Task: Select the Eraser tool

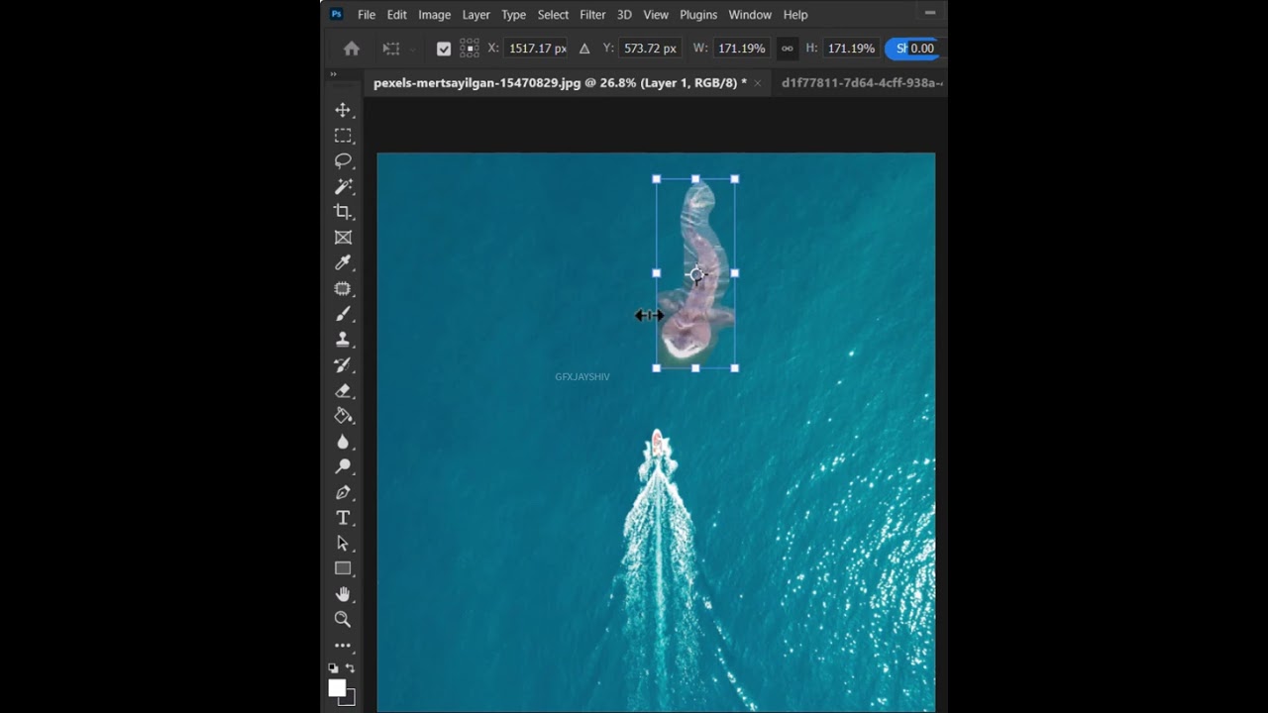Action: [343, 390]
